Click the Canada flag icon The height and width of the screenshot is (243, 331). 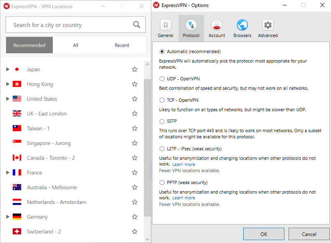(17, 158)
